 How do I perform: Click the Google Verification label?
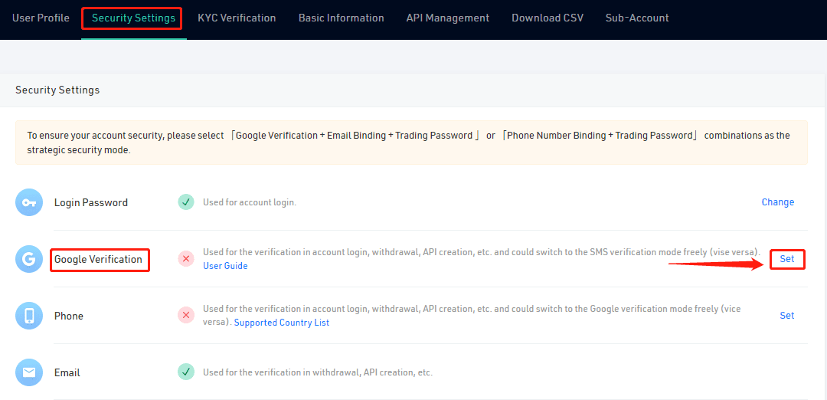(98, 259)
